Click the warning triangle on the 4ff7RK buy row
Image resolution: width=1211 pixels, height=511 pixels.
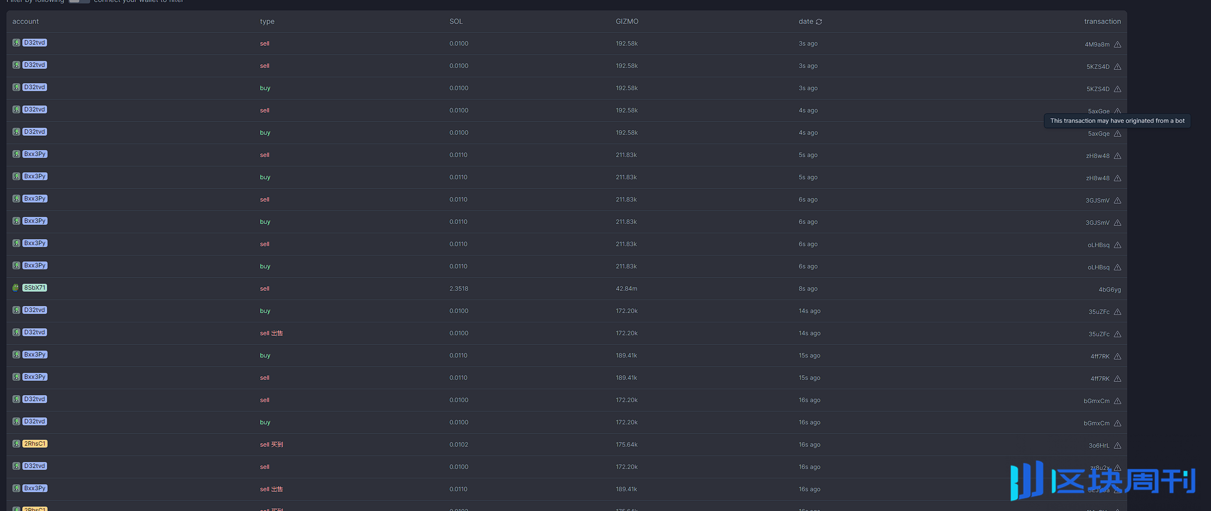click(x=1117, y=357)
